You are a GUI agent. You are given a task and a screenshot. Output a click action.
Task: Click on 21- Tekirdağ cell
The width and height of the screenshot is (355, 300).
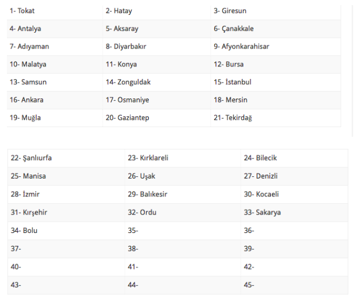[x=232, y=117]
